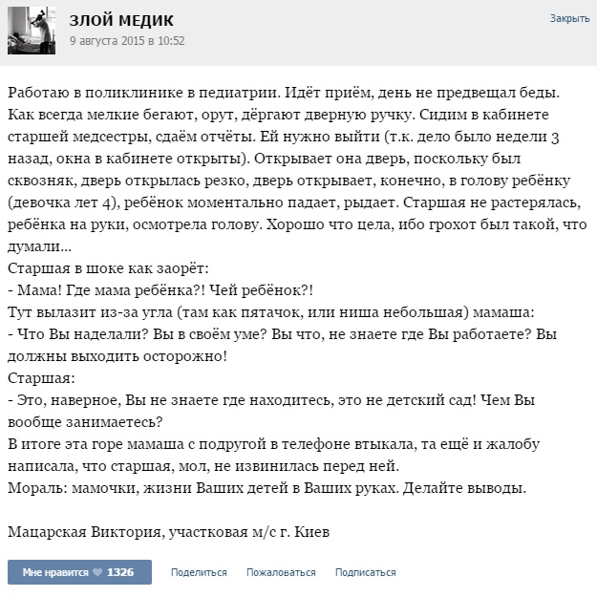Close the post with Закрыть
Image resolution: width=597 pixels, height=597 pixels.
[x=569, y=18]
